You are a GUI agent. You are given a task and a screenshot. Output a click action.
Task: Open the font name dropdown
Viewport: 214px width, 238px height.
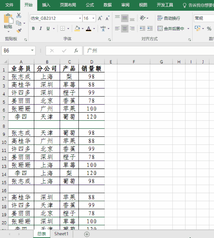[x=80, y=18]
